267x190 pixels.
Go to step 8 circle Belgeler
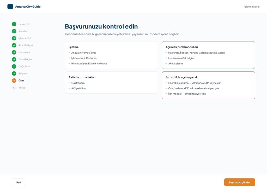tap(14, 73)
